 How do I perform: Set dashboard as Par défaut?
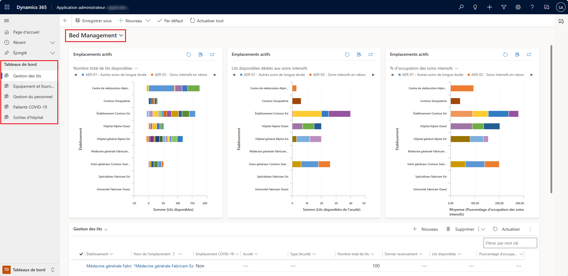pos(170,21)
